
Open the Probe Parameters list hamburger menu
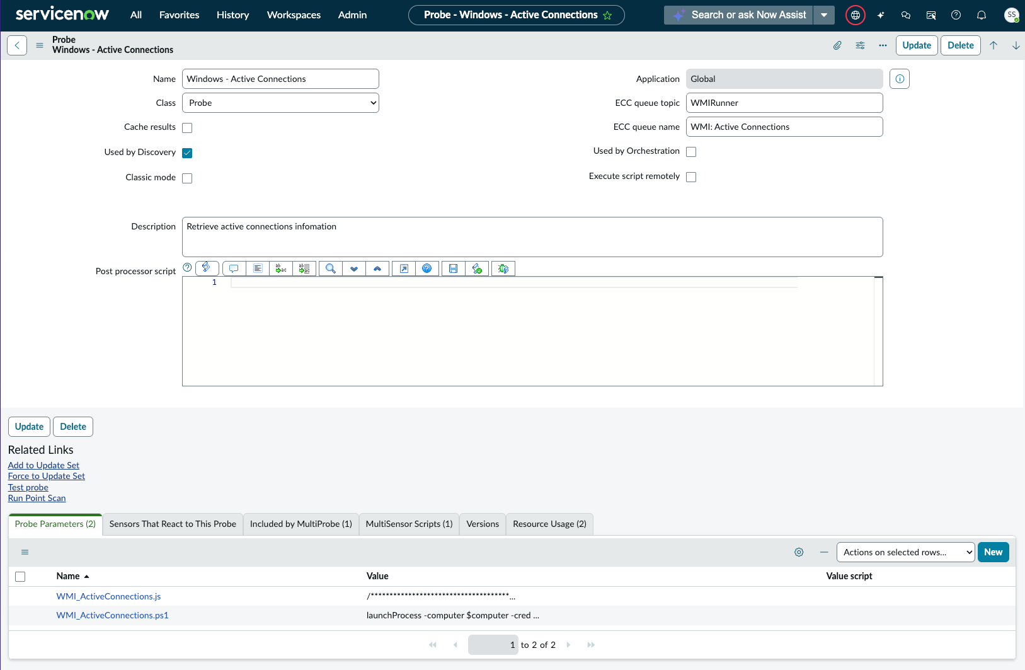click(x=25, y=552)
